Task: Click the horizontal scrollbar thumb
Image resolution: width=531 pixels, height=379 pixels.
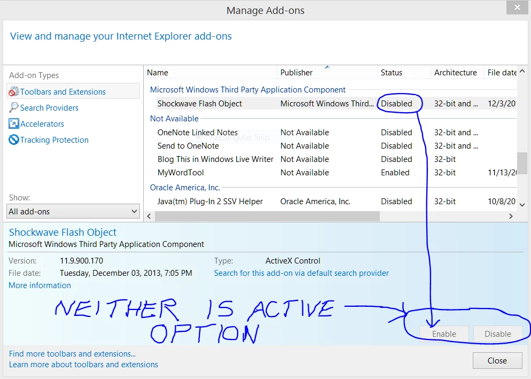Action: click(267, 216)
